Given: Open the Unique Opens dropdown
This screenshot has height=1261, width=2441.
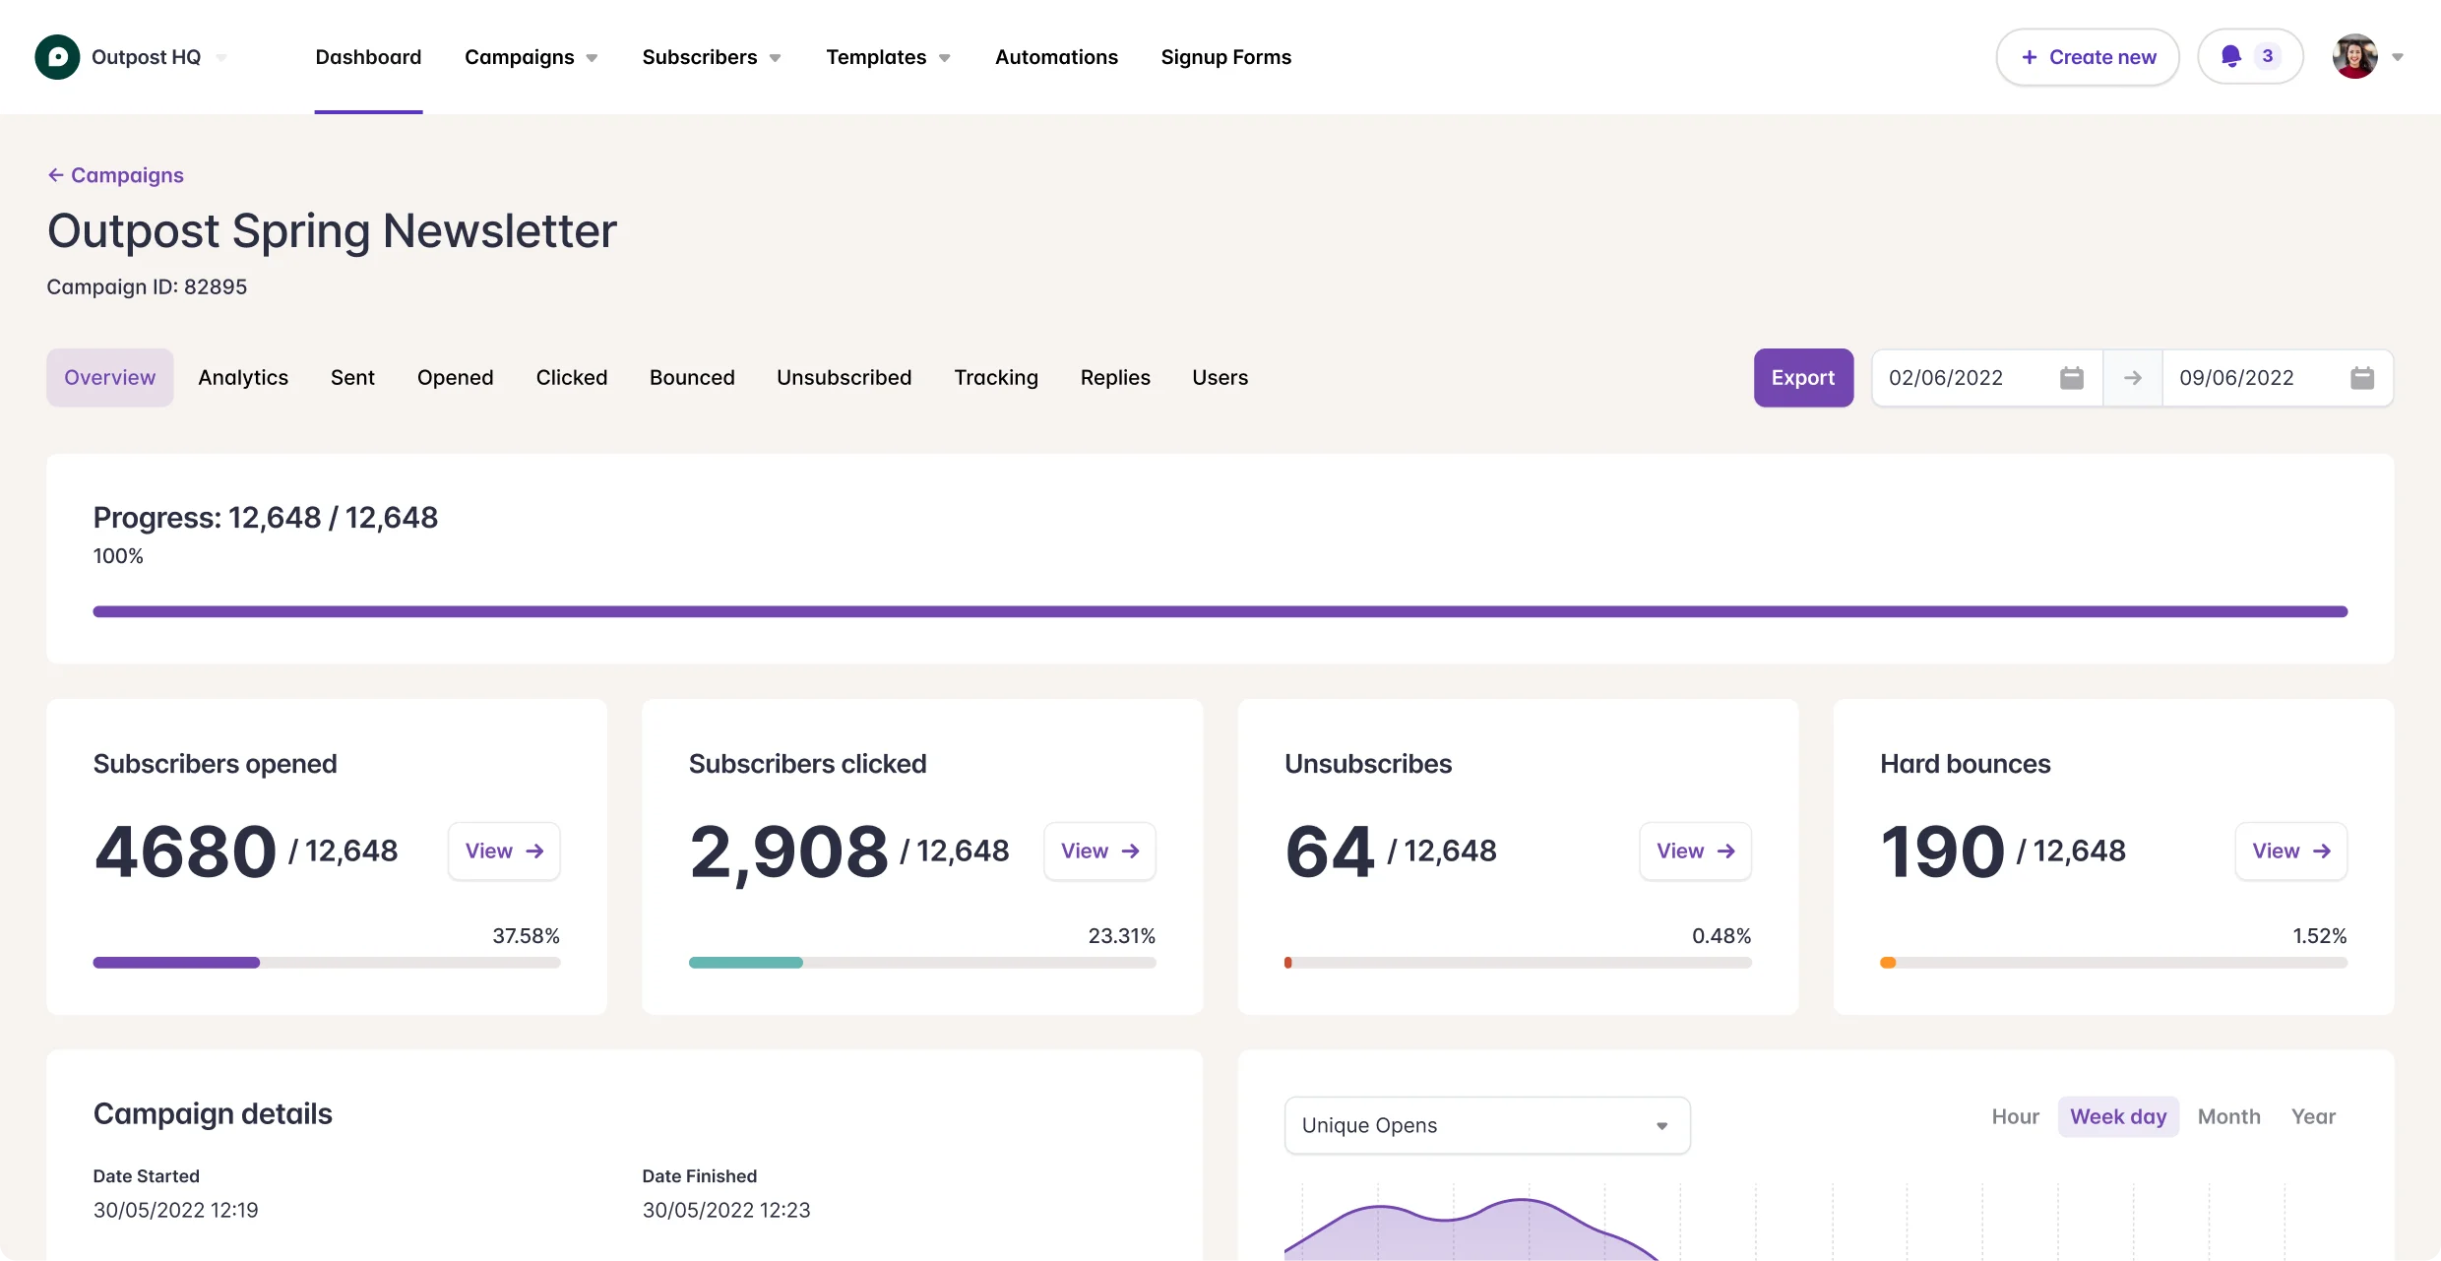Looking at the screenshot, I should pyautogui.click(x=1487, y=1125).
